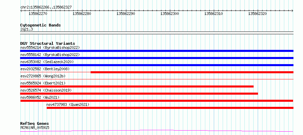Click the DGV Structural Variants track title
303x135 pixels.
48,43
